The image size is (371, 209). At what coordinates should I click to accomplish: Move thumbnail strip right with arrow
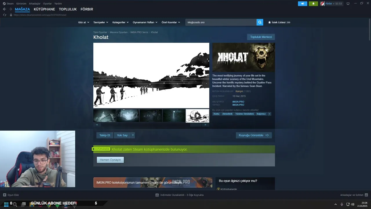click(x=205, y=125)
